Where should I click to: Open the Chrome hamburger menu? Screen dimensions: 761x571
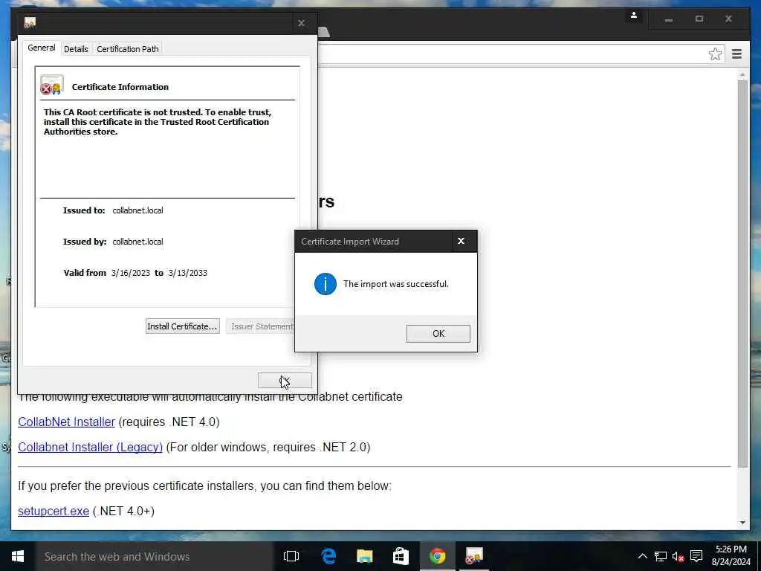pos(736,54)
